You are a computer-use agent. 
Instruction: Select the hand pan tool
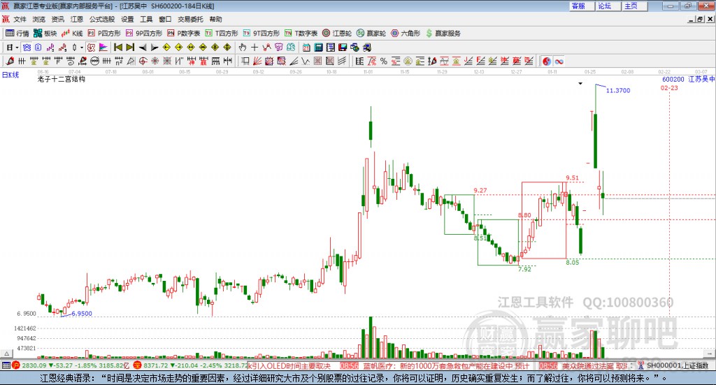tap(243, 48)
